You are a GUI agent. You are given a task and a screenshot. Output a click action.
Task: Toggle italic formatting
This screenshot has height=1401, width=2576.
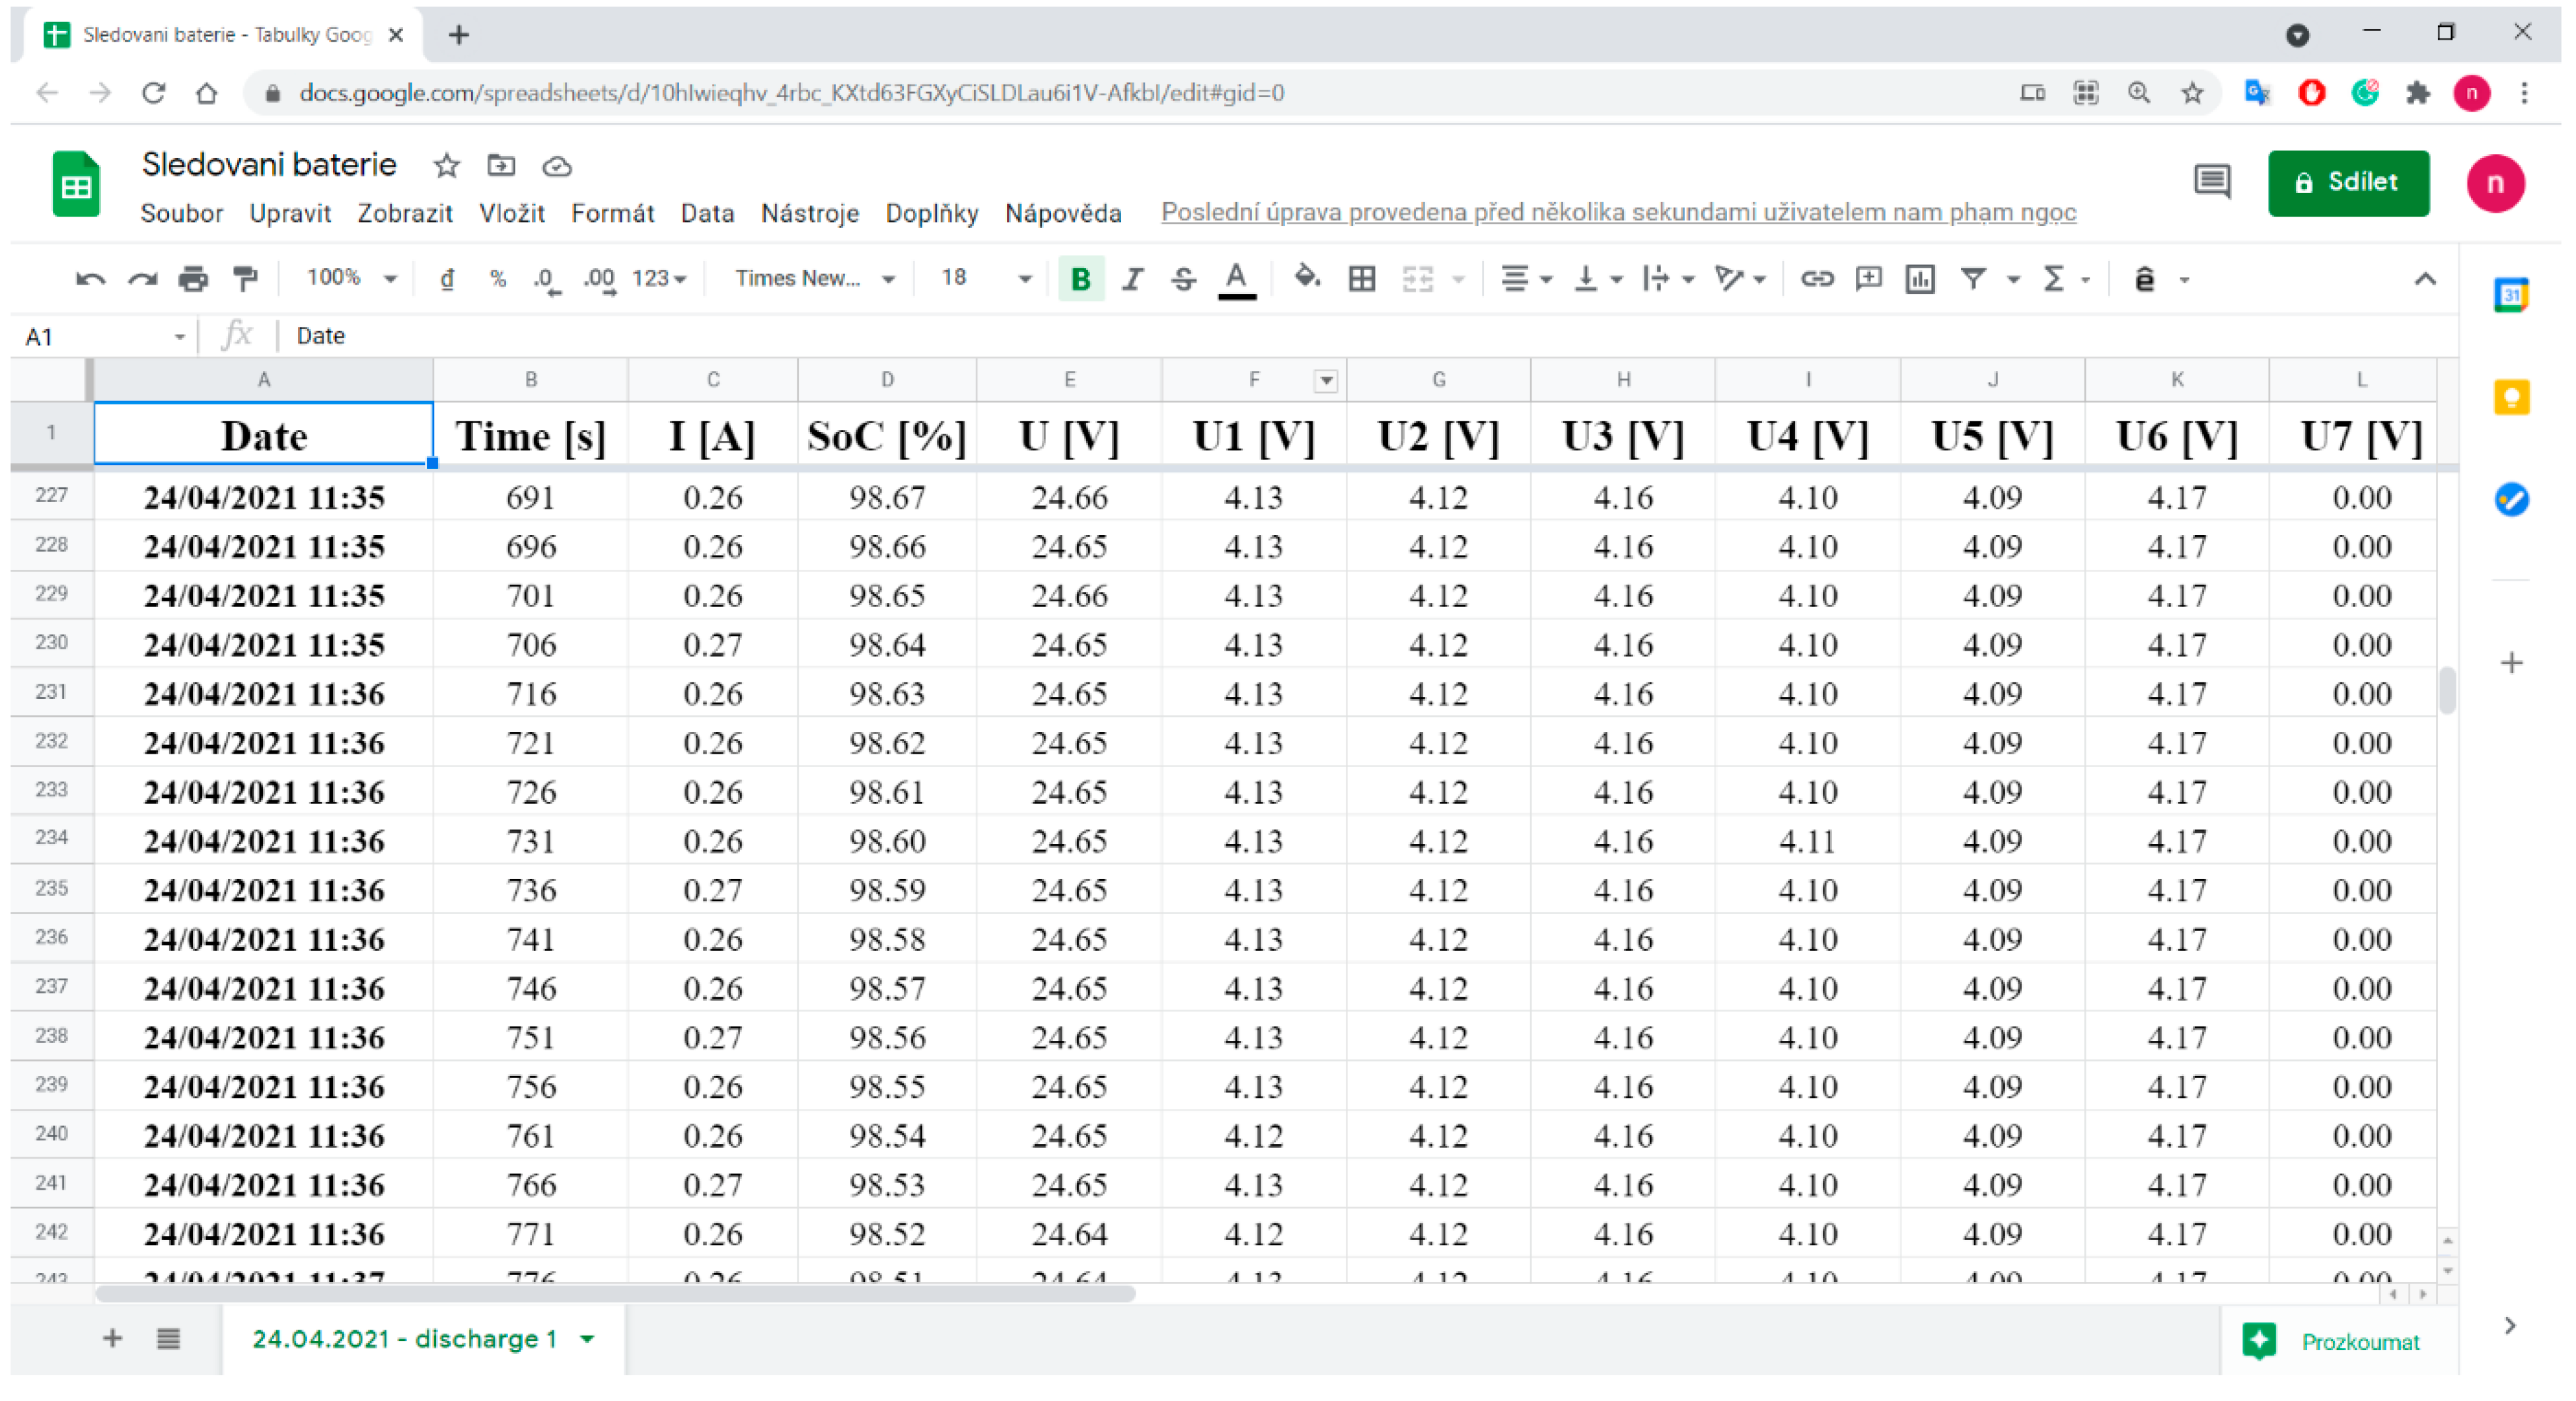pyautogui.click(x=1132, y=278)
